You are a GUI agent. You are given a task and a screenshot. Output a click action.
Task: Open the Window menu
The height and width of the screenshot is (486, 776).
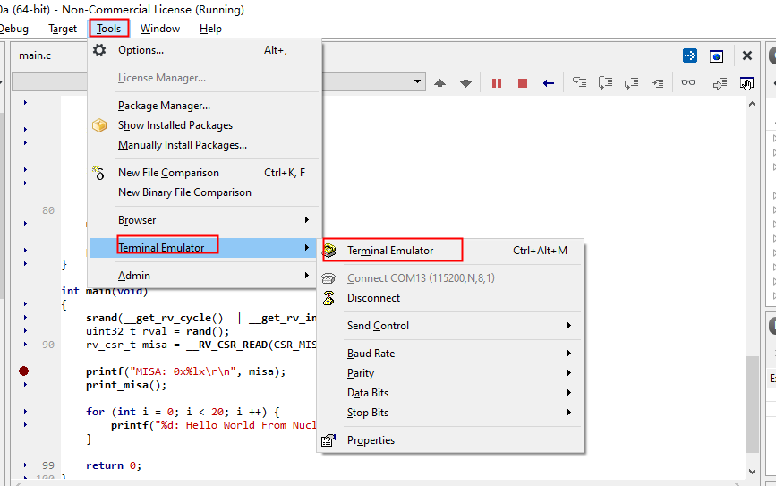click(x=159, y=29)
